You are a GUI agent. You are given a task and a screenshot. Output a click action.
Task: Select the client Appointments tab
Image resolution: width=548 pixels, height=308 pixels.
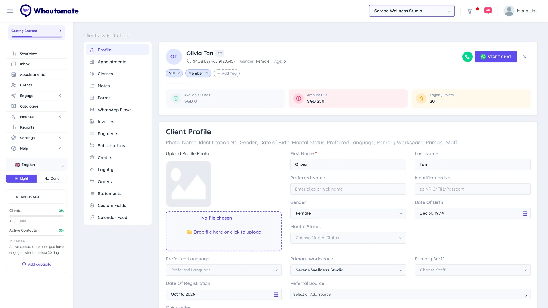[117, 62]
